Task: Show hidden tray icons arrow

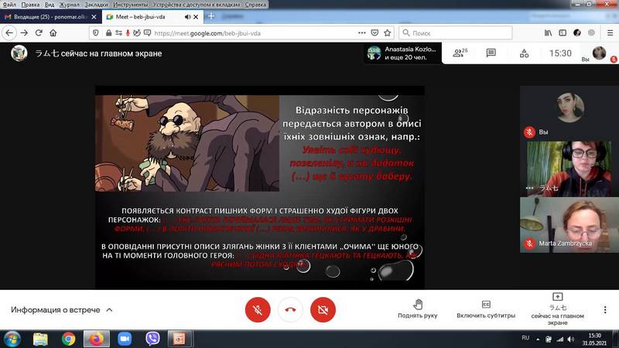Action: [538, 339]
